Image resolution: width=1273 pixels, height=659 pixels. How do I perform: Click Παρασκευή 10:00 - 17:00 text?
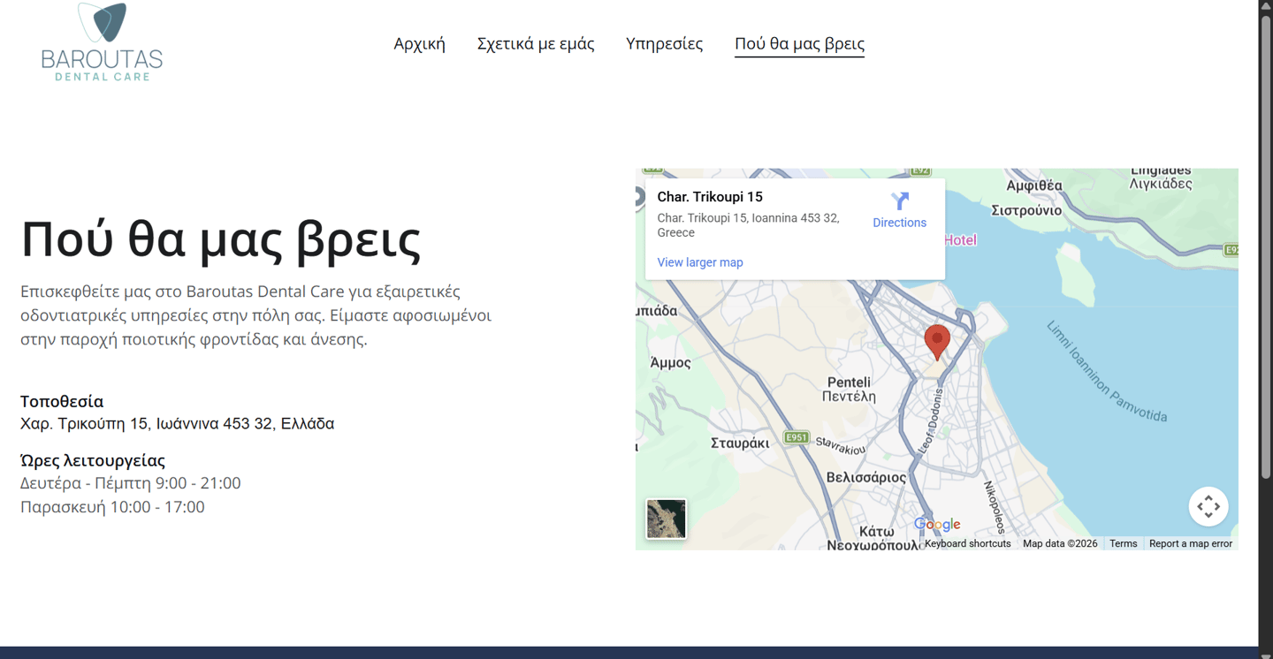coord(112,507)
